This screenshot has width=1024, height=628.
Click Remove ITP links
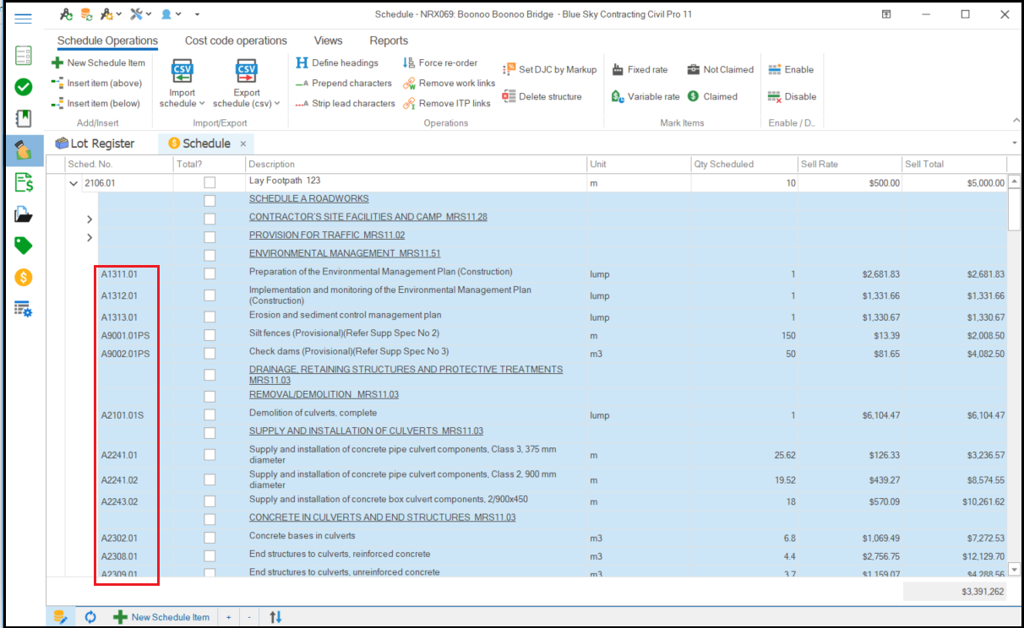[447, 103]
